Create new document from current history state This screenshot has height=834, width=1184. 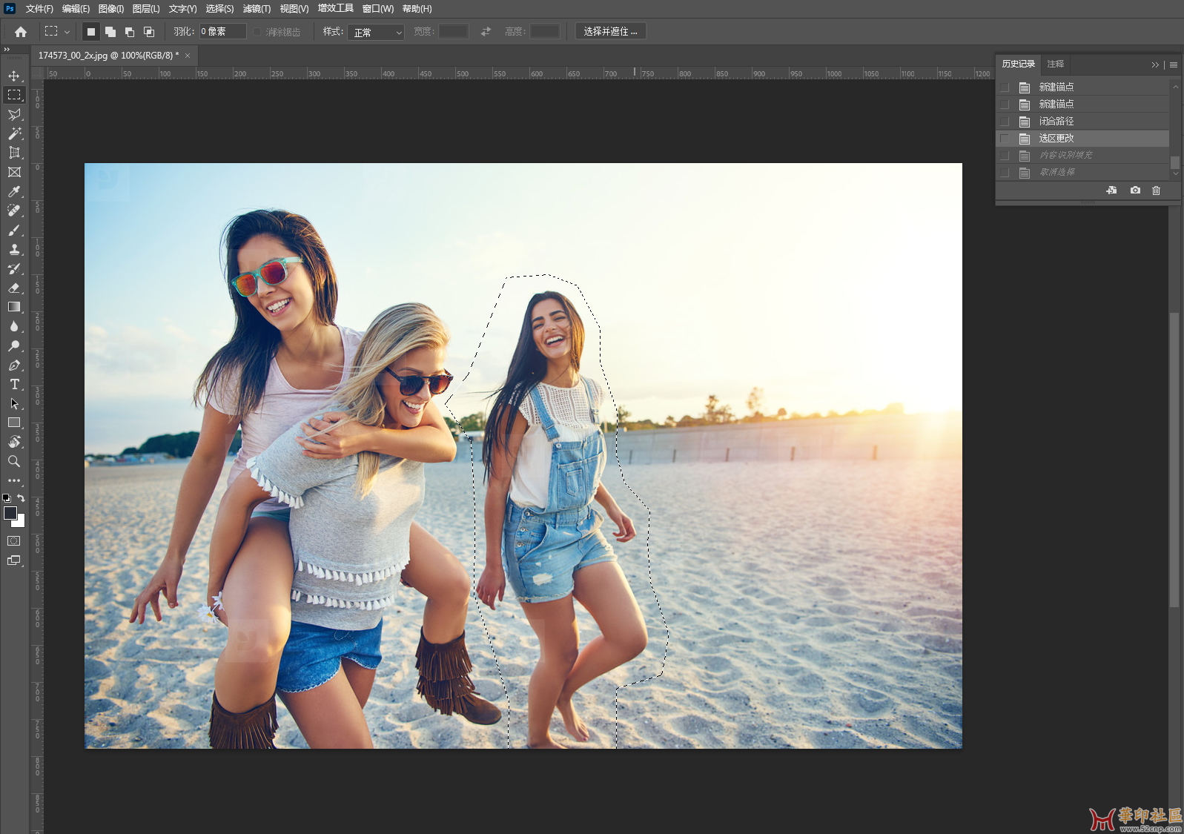pos(1111,191)
